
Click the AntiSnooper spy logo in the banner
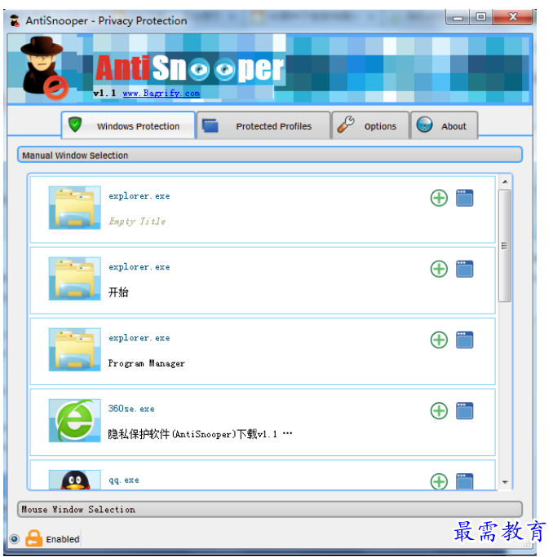(x=44, y=68)
